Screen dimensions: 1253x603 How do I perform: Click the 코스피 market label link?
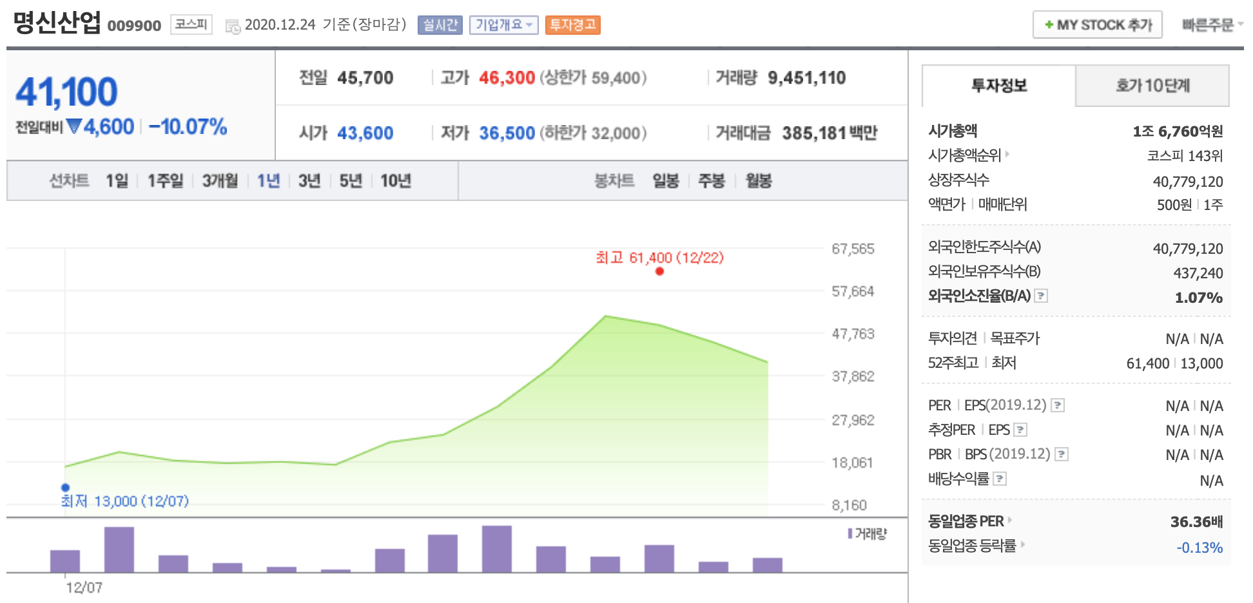click(189, 24)
